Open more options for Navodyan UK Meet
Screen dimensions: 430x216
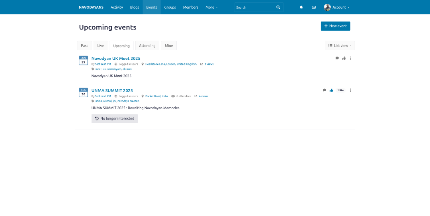click(351, 58)
